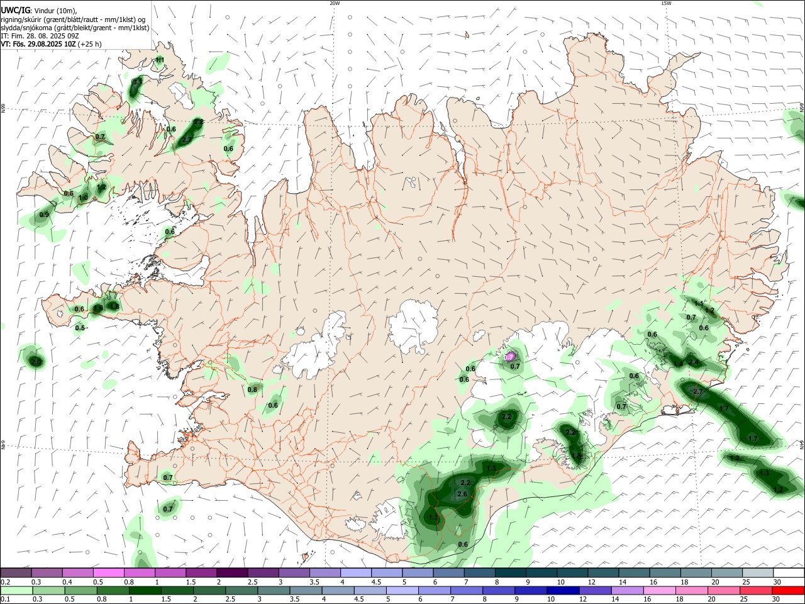Click the 'rigning/skúrir' legend description line
This screenshot has height=604, width=805.
click(74, 20)
